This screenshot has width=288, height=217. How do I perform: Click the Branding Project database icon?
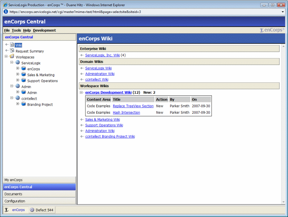point(24,104)
